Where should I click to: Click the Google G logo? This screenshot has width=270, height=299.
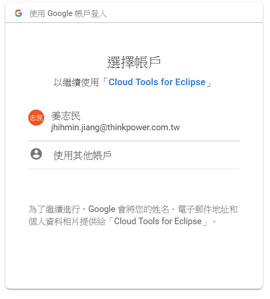pos(18,13)
